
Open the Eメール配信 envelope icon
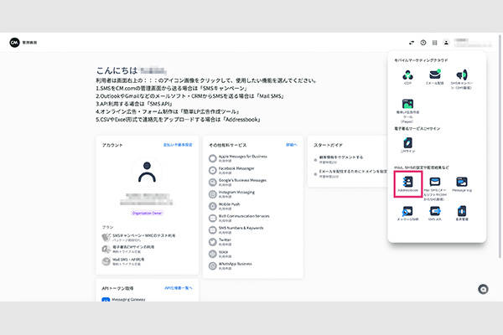(x=435, y=76)
